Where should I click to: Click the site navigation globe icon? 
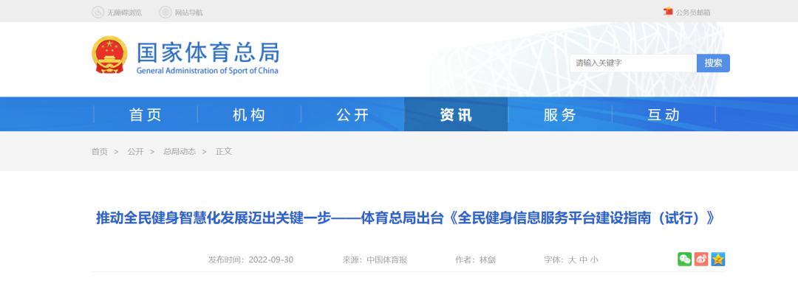coord(166,13)
